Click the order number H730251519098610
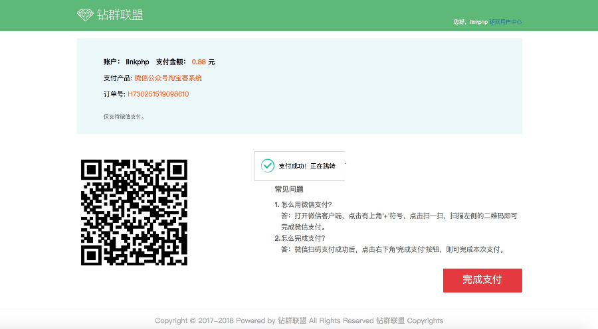The width and height of the screenshot is (598, 329). pyautogui.click(x=158, y=94)
